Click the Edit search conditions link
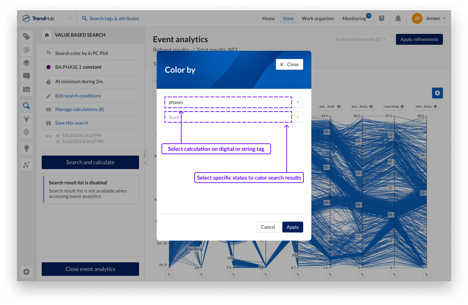Screen dimensions: 468x305 point(78,96)
